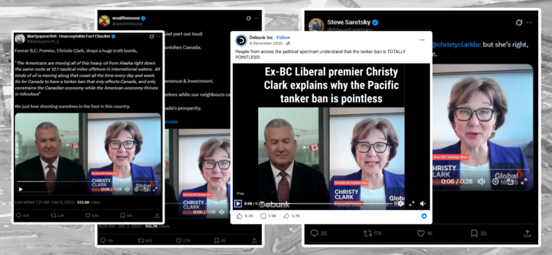
Task: Share the Debunk Inc post with 3.7K shares
Action: pos(292,216)
